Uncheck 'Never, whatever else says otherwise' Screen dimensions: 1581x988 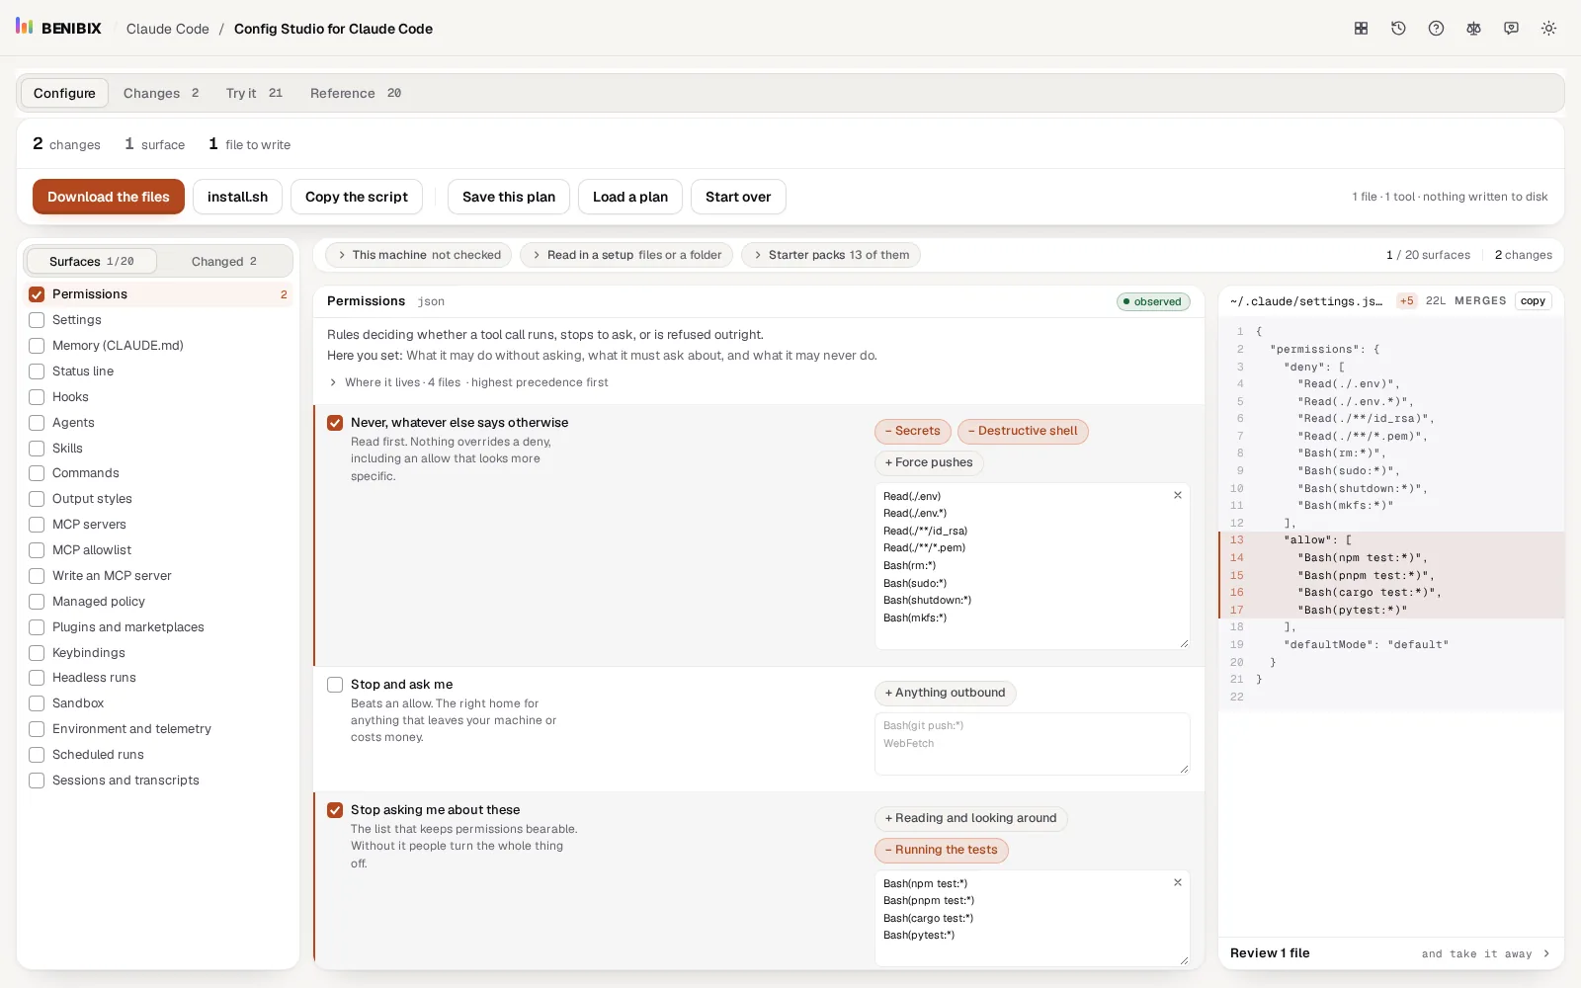coord(335,423)
